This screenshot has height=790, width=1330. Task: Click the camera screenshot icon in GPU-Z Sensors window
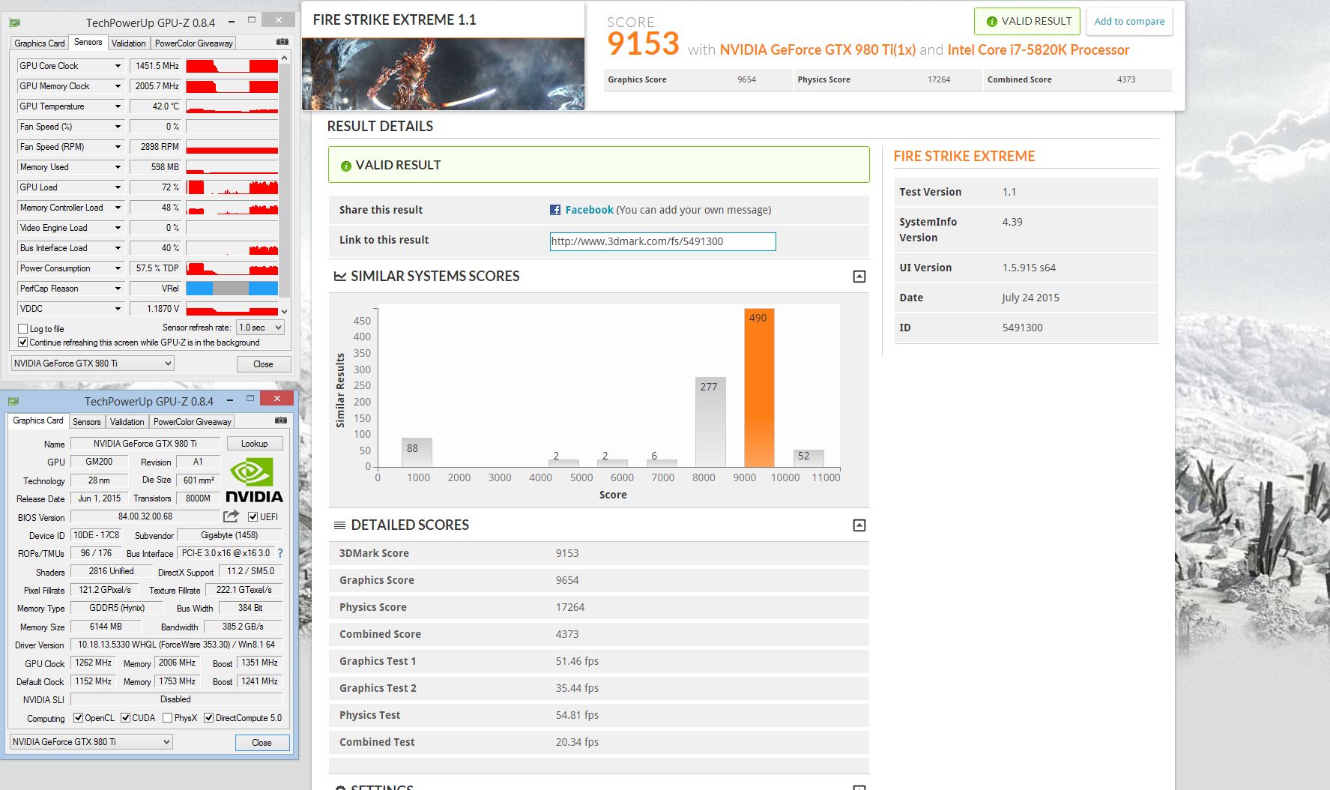click(x=282, y=42)
